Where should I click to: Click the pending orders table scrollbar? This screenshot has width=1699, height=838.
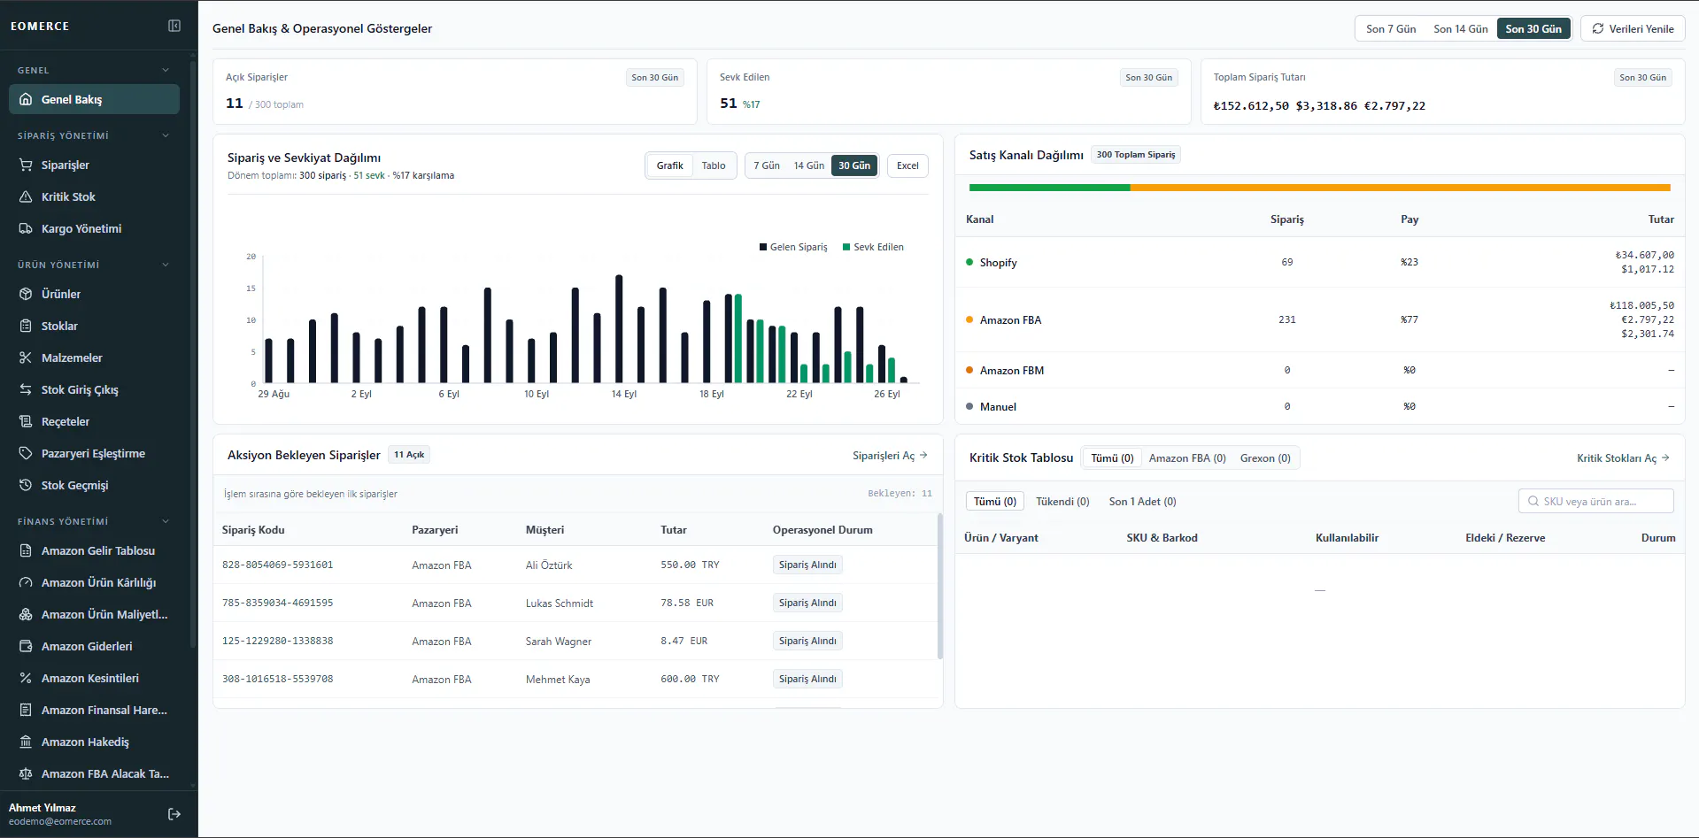(x=939, y=586)
